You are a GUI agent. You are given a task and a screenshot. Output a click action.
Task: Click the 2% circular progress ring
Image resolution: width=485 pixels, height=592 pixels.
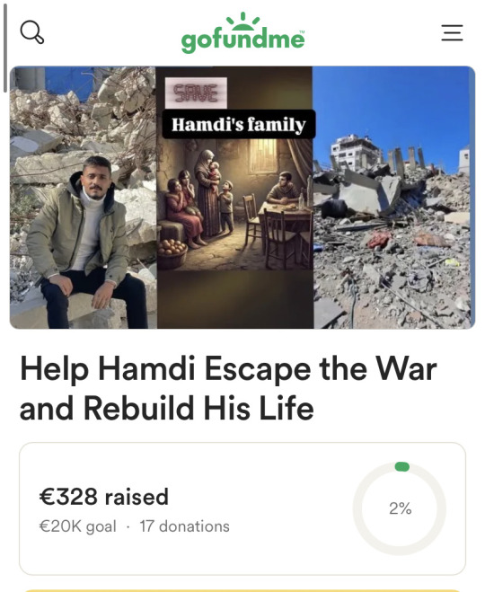pyautogui.click(x=400, y=508)
